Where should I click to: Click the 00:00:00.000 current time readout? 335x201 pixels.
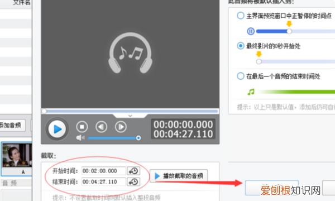(x=183, y=125)
